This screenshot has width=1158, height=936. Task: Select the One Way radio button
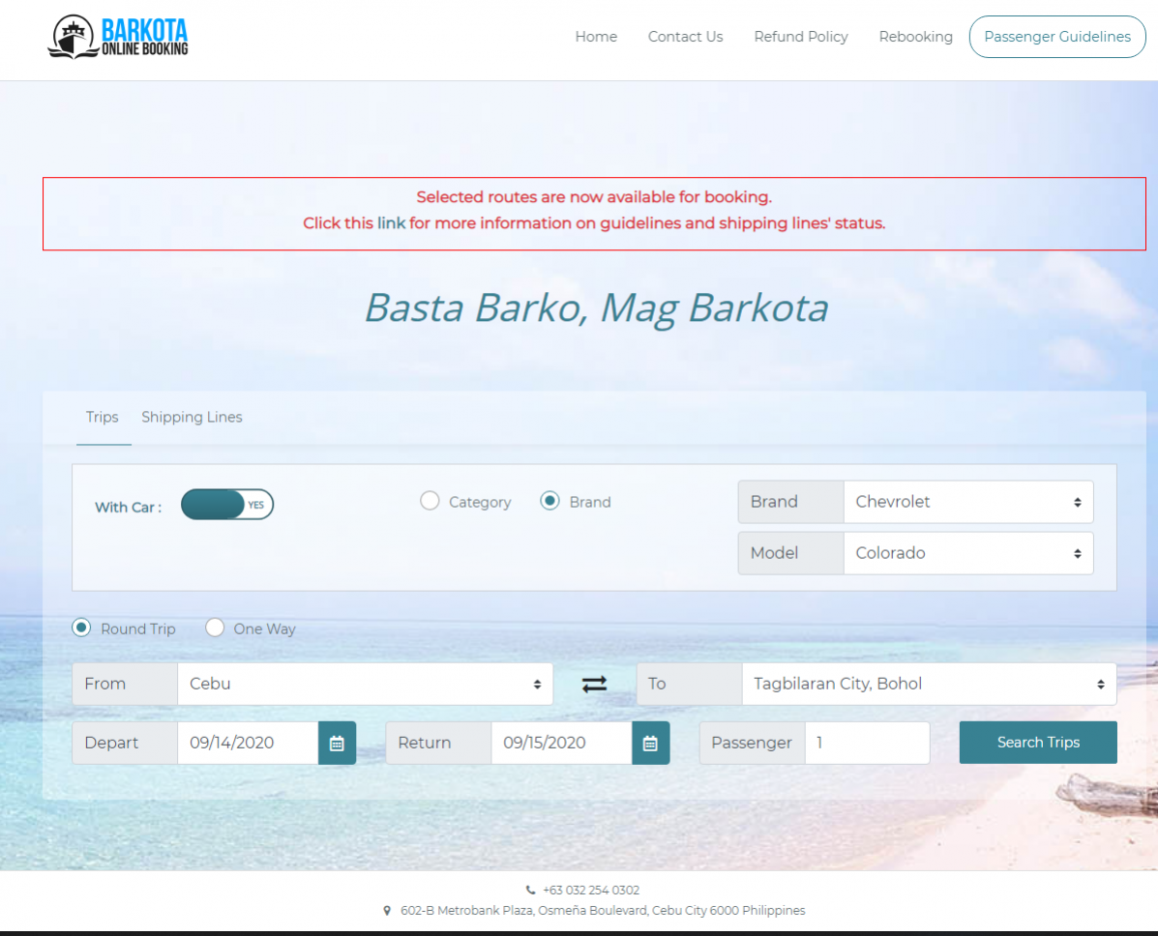click(215, 628)
